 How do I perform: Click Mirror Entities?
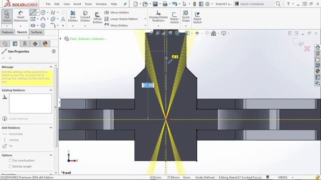coord(117,12)
